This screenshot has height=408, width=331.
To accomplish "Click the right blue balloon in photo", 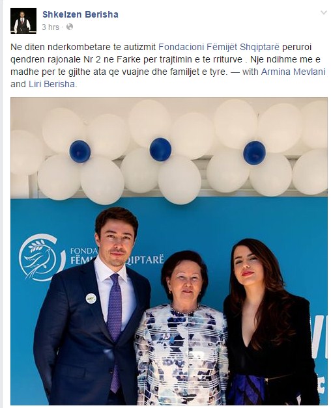I will click(254, 153).
